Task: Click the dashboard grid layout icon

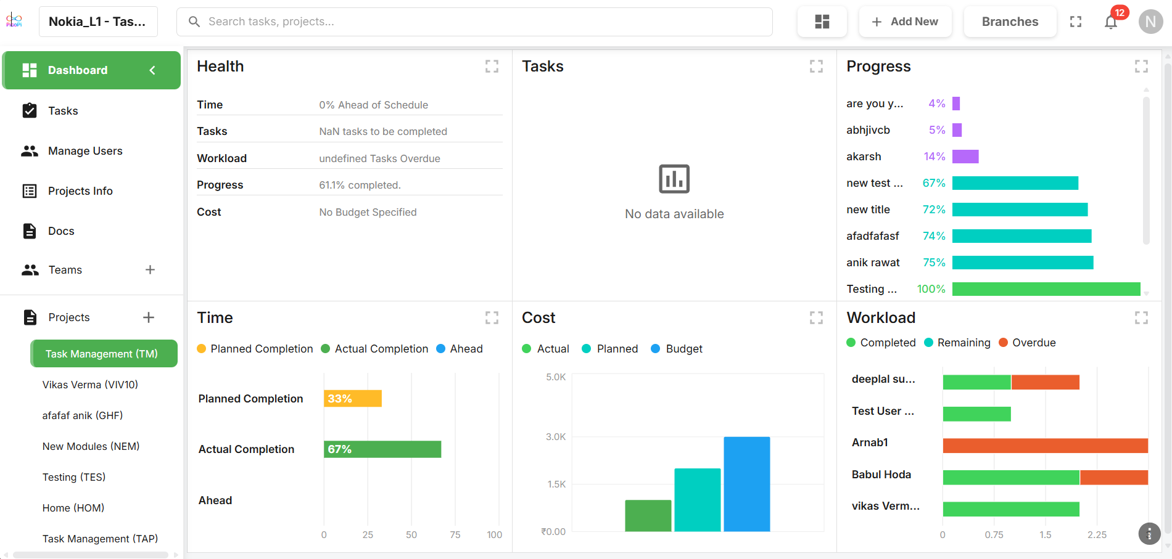Action: [822, 22]
